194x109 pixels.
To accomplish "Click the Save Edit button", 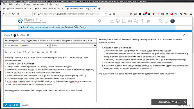I will click(x=12, y=105).
